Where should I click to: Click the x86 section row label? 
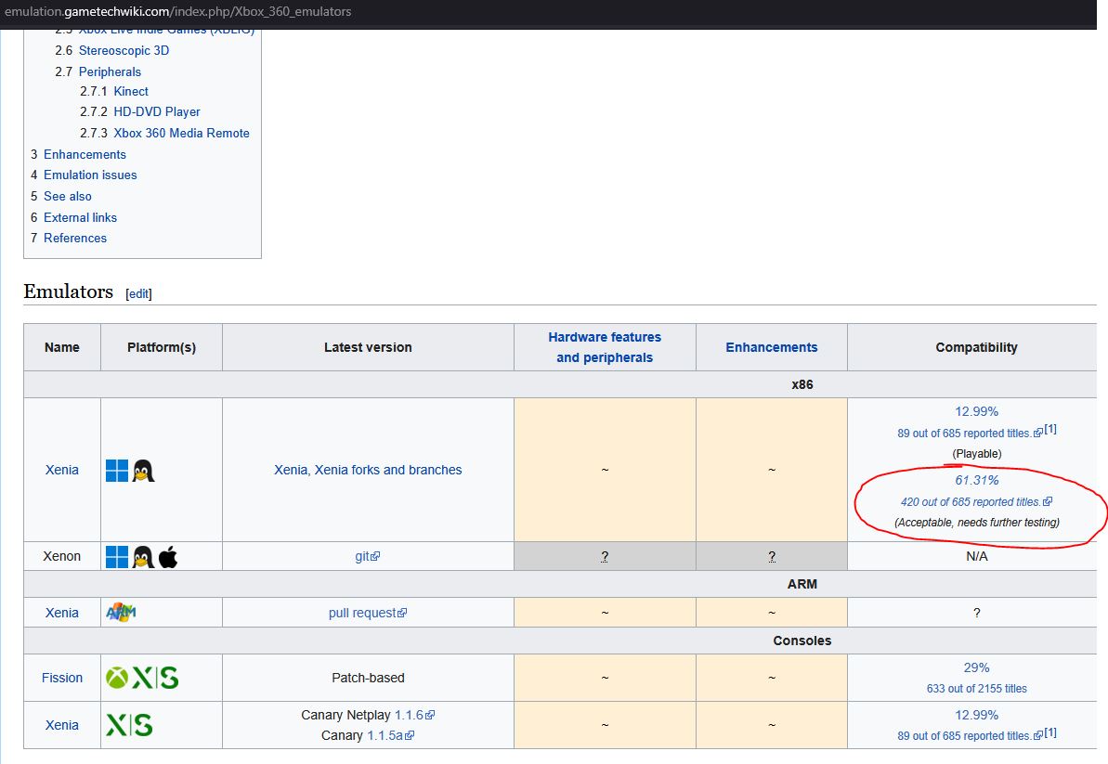(x=802, y=385)
